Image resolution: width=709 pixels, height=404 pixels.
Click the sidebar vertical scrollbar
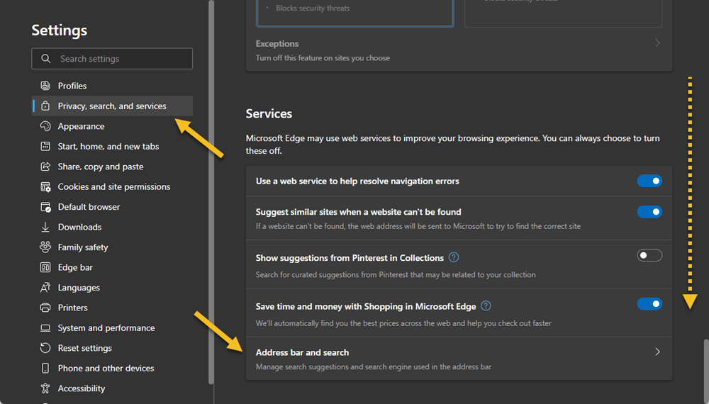211,192
